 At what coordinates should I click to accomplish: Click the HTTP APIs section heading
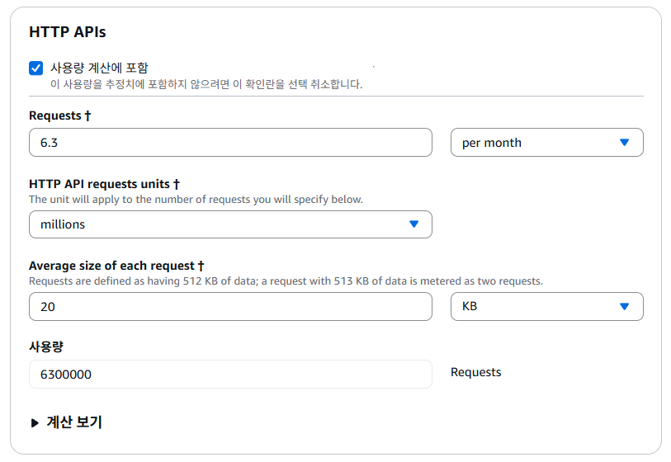68,32
